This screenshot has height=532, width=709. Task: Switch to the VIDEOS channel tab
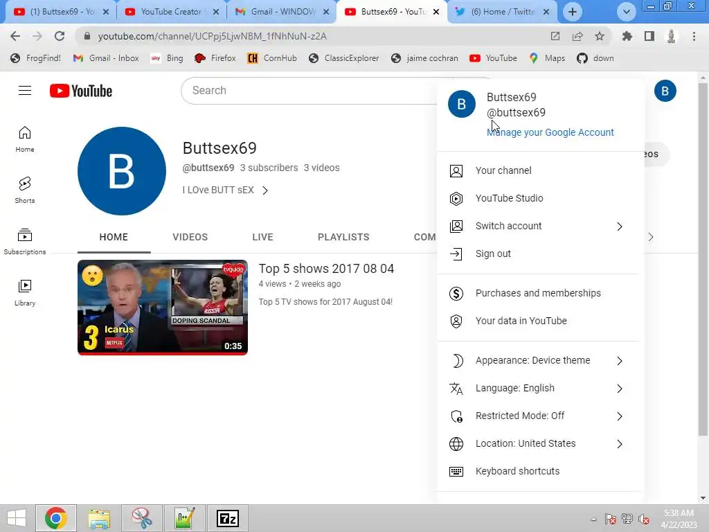190,237
